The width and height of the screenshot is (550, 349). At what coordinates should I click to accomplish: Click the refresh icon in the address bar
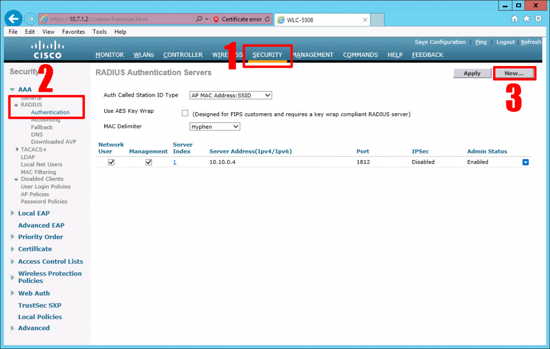[269, 18]
